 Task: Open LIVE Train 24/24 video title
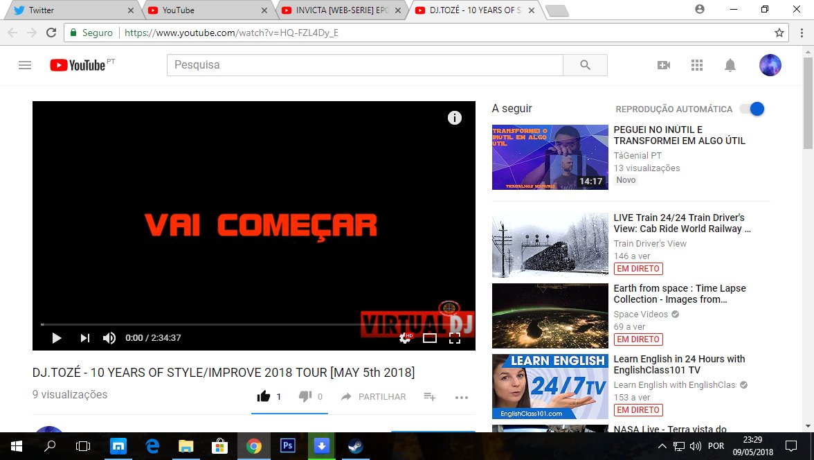pos(682,223)
